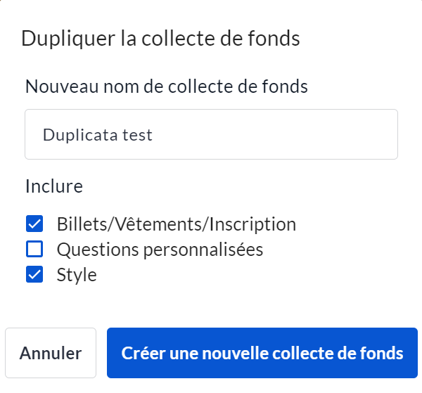Click the checkmark icon beside Style
The height and width of the screenshot is (393, 422).
pyautogui.click(x=34, y=274)
